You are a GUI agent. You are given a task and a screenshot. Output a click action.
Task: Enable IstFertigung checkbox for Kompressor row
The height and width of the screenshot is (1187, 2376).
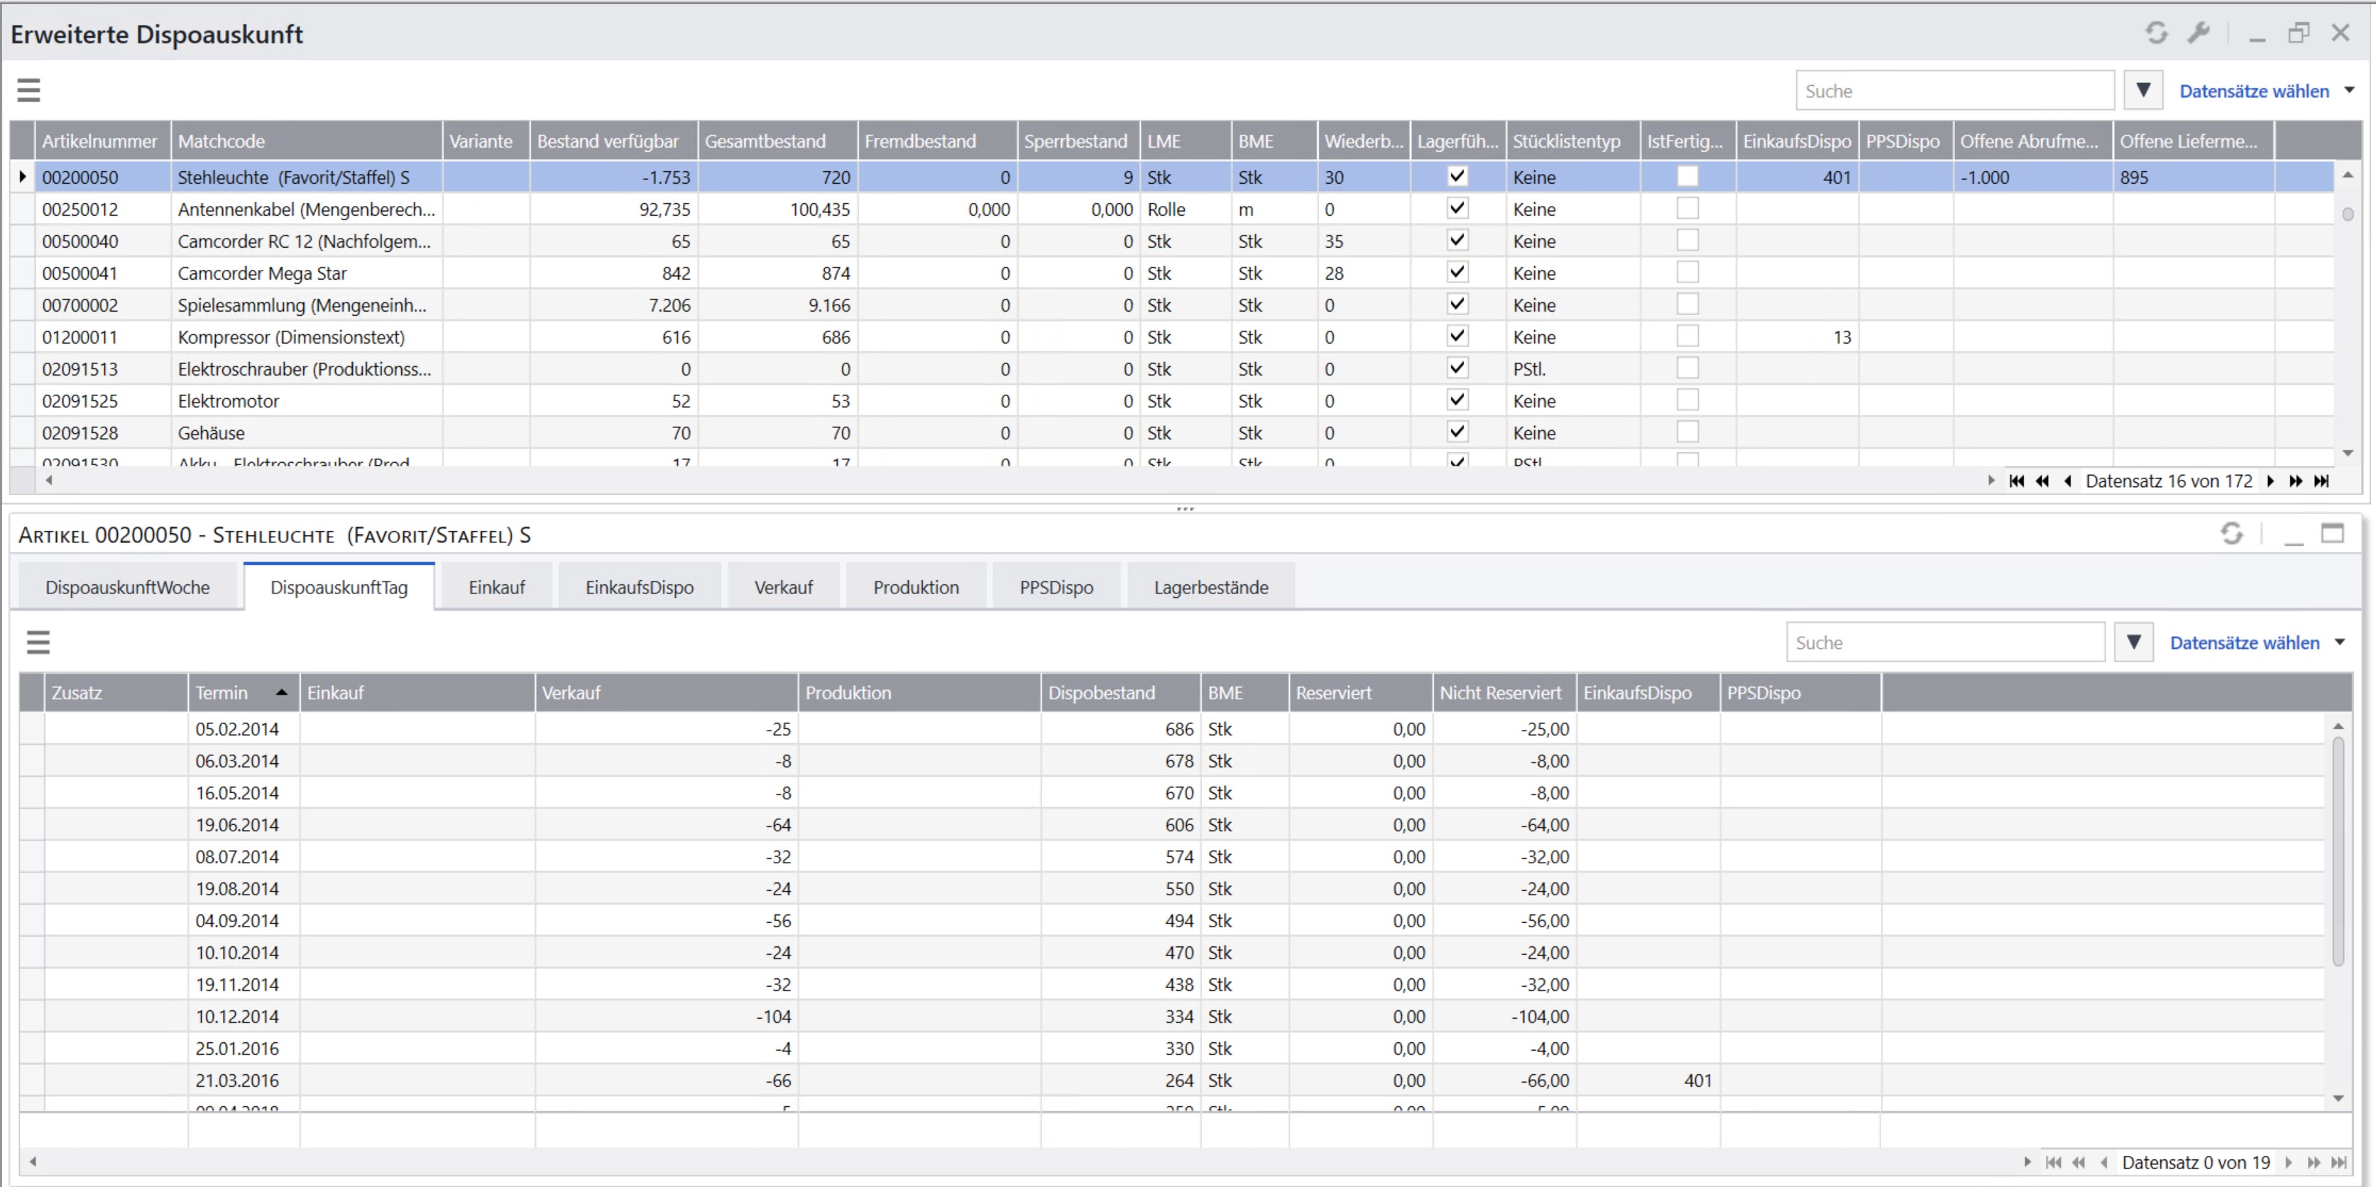tap(1687, 337)
